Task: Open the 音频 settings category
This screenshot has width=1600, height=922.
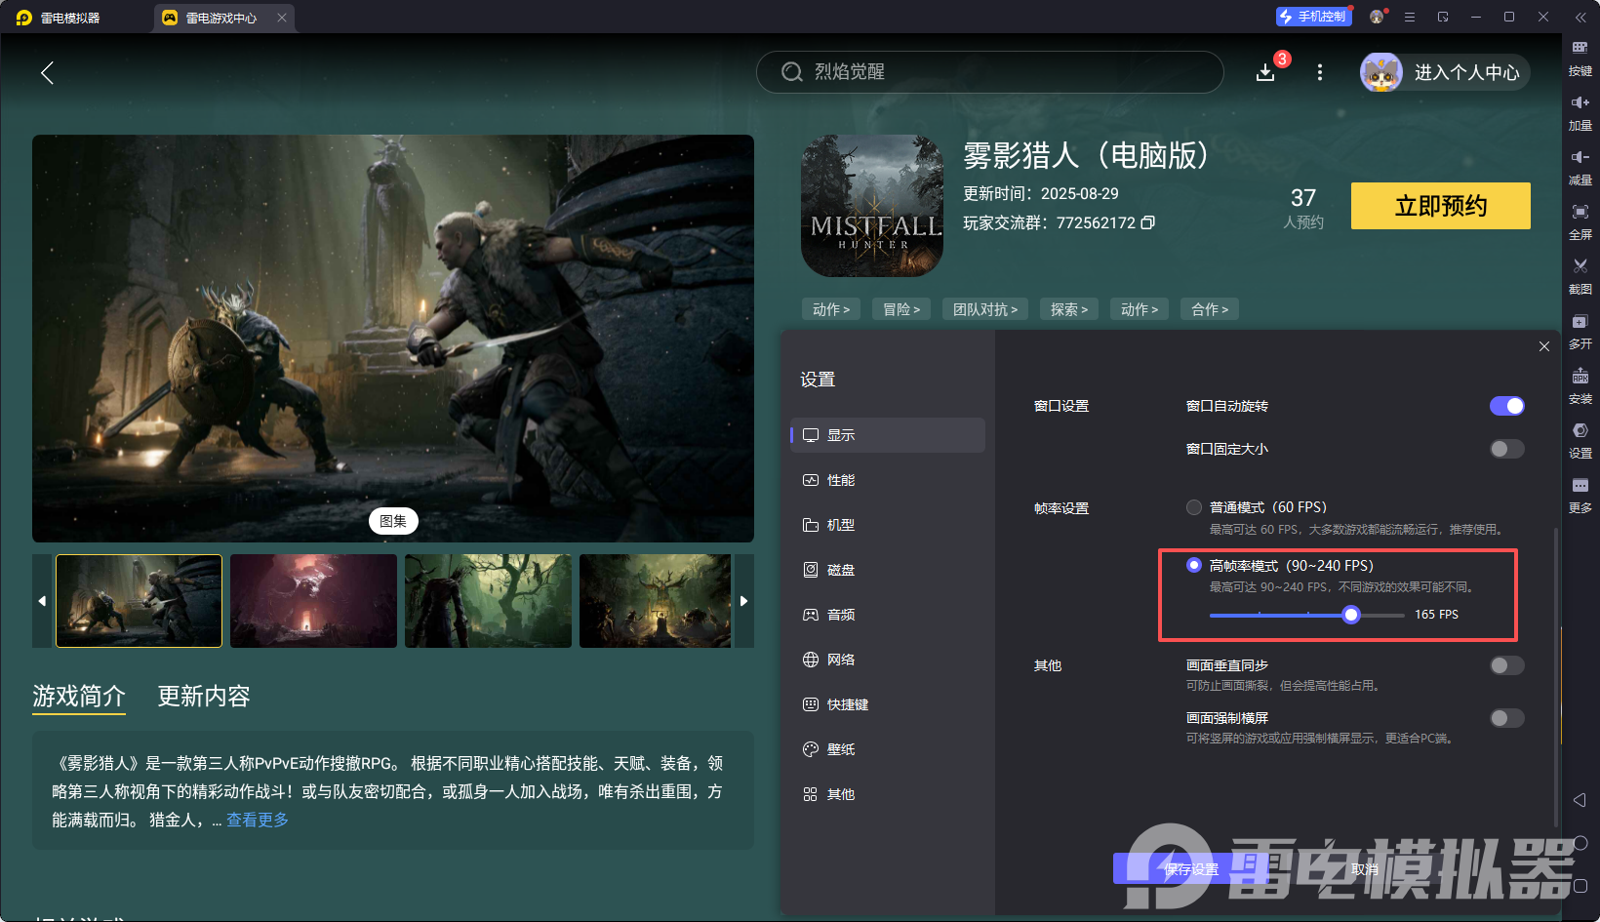Action: tap(888, 615)
